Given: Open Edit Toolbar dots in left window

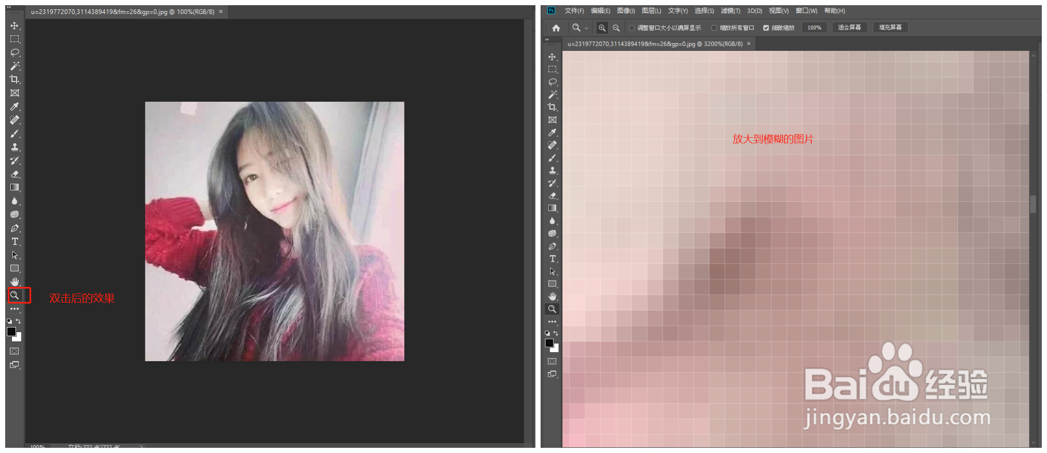Looking at the screenshot, I should [x=15, y=309].
